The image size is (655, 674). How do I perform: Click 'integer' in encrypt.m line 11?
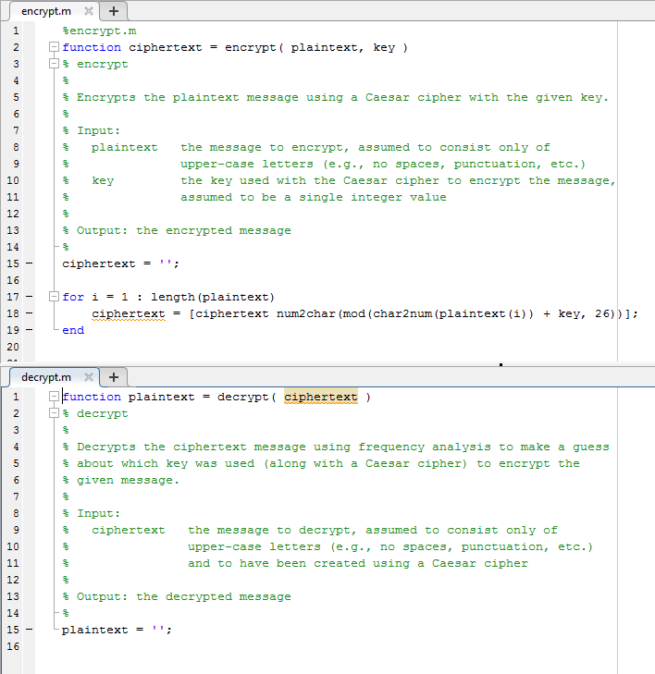point(377,197)
